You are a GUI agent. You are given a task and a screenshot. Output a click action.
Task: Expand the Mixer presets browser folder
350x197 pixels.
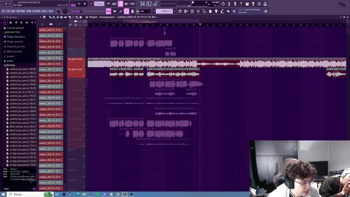pos(14,51)
